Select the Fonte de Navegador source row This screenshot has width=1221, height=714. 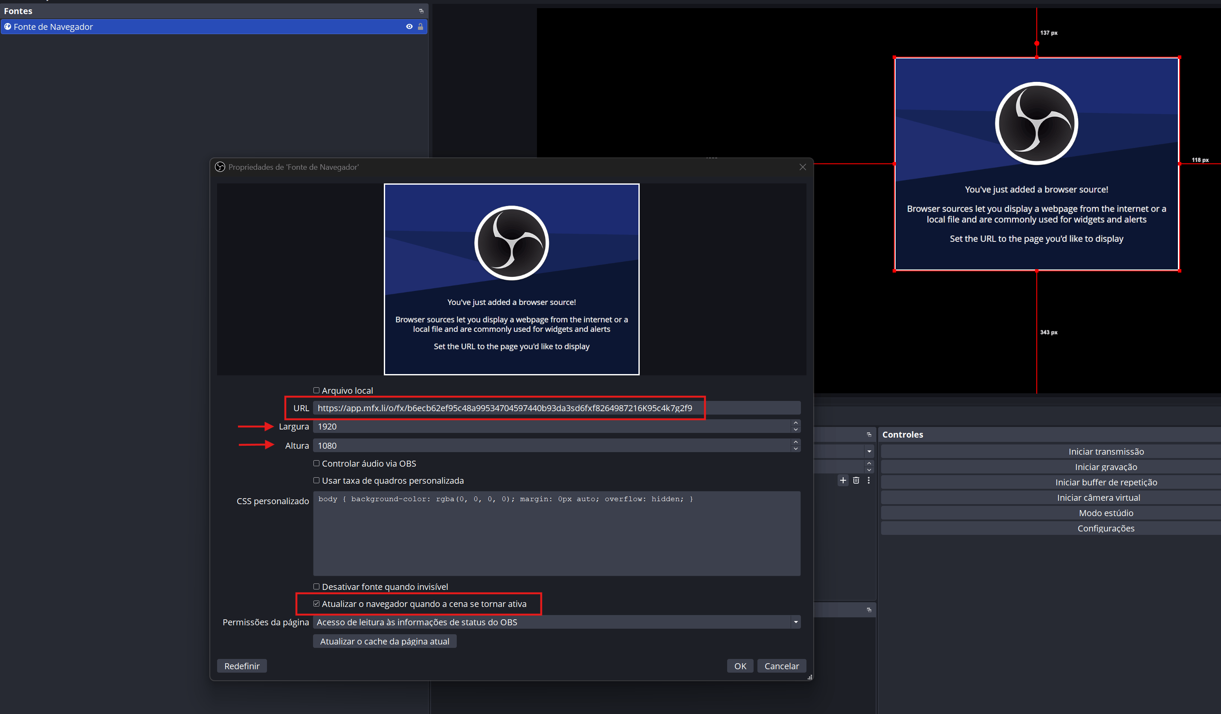click(x=214, y=27)
